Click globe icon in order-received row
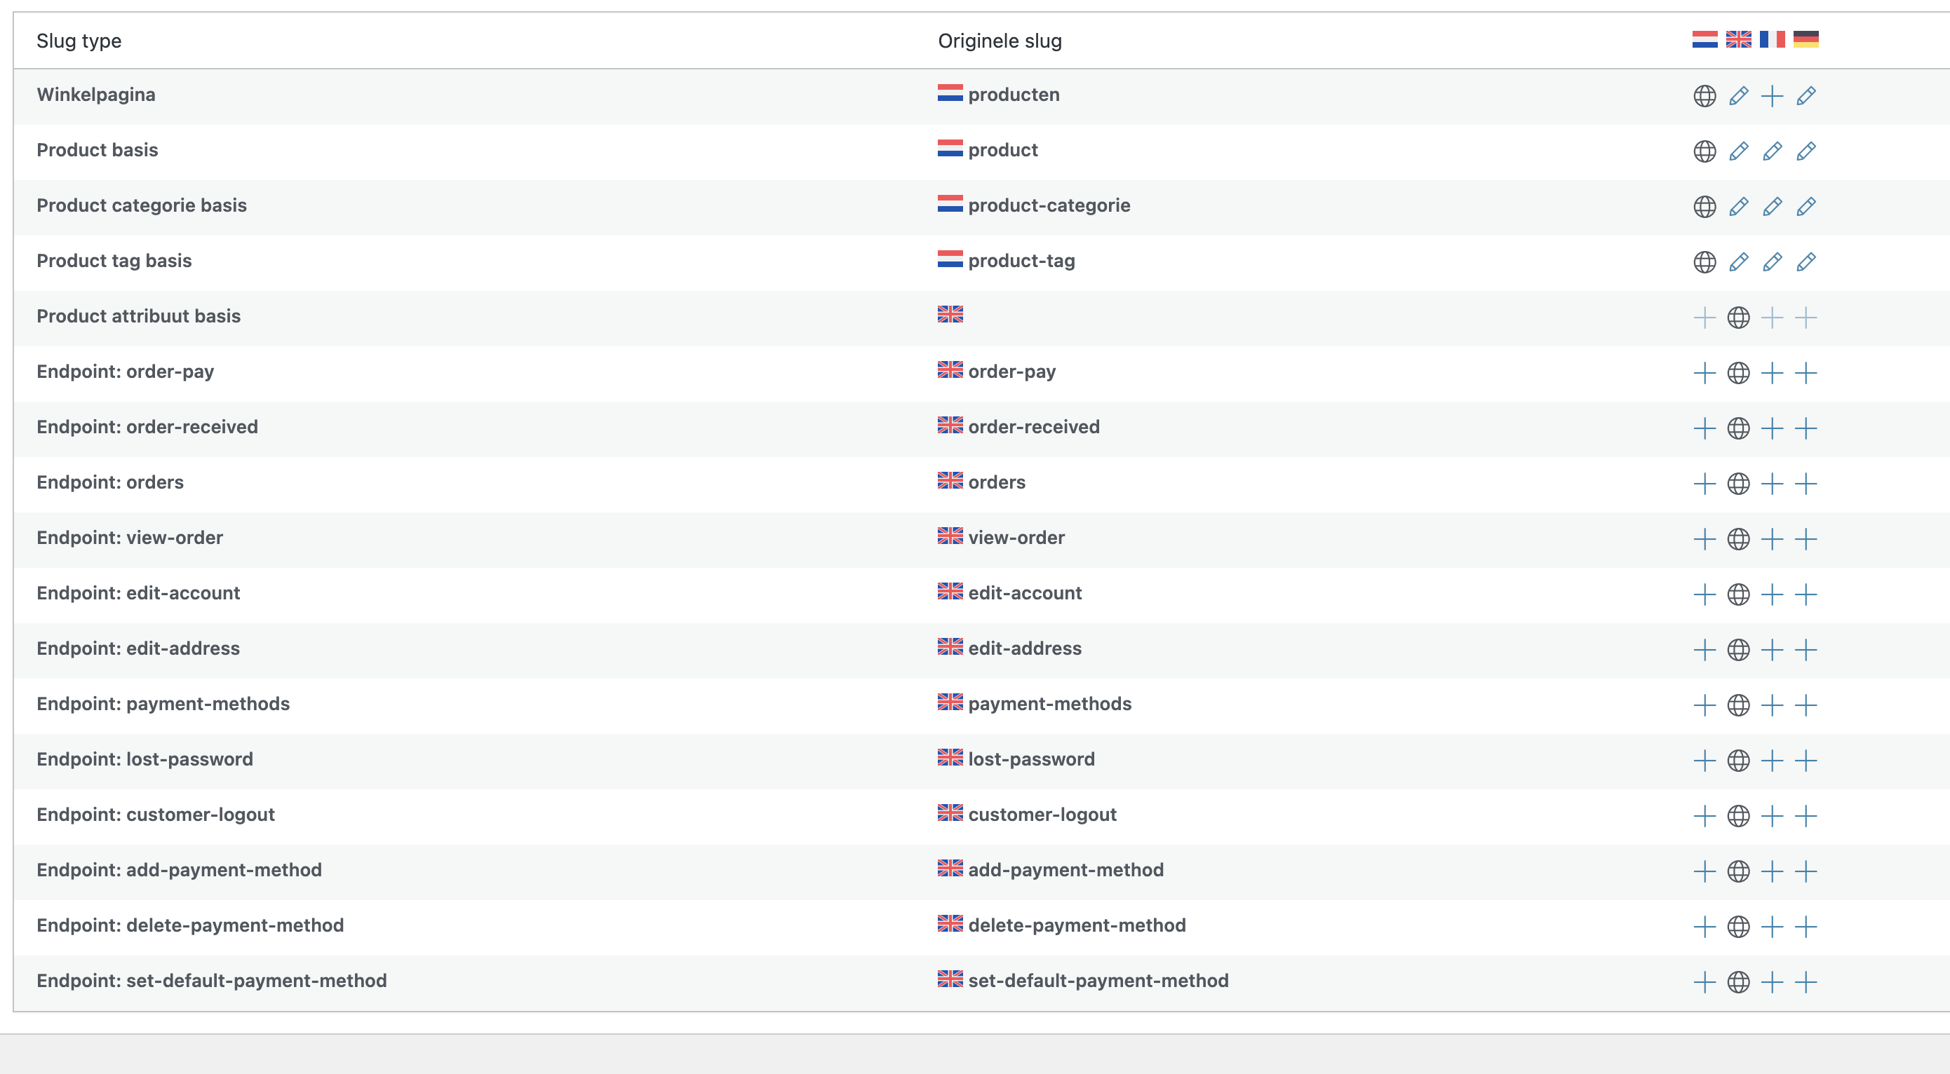The image size is (1950, 1074). pos(1738,428)
